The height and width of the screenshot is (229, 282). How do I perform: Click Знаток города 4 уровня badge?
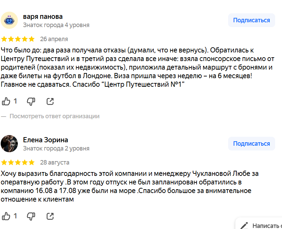point(56,25)
